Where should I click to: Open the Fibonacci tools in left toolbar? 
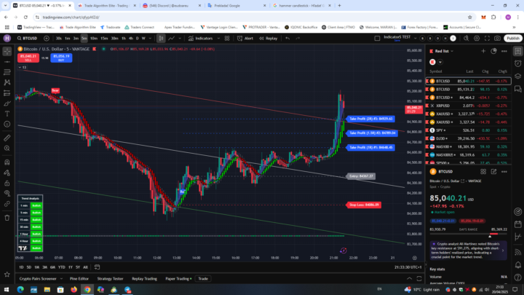(x=7, y=72)
